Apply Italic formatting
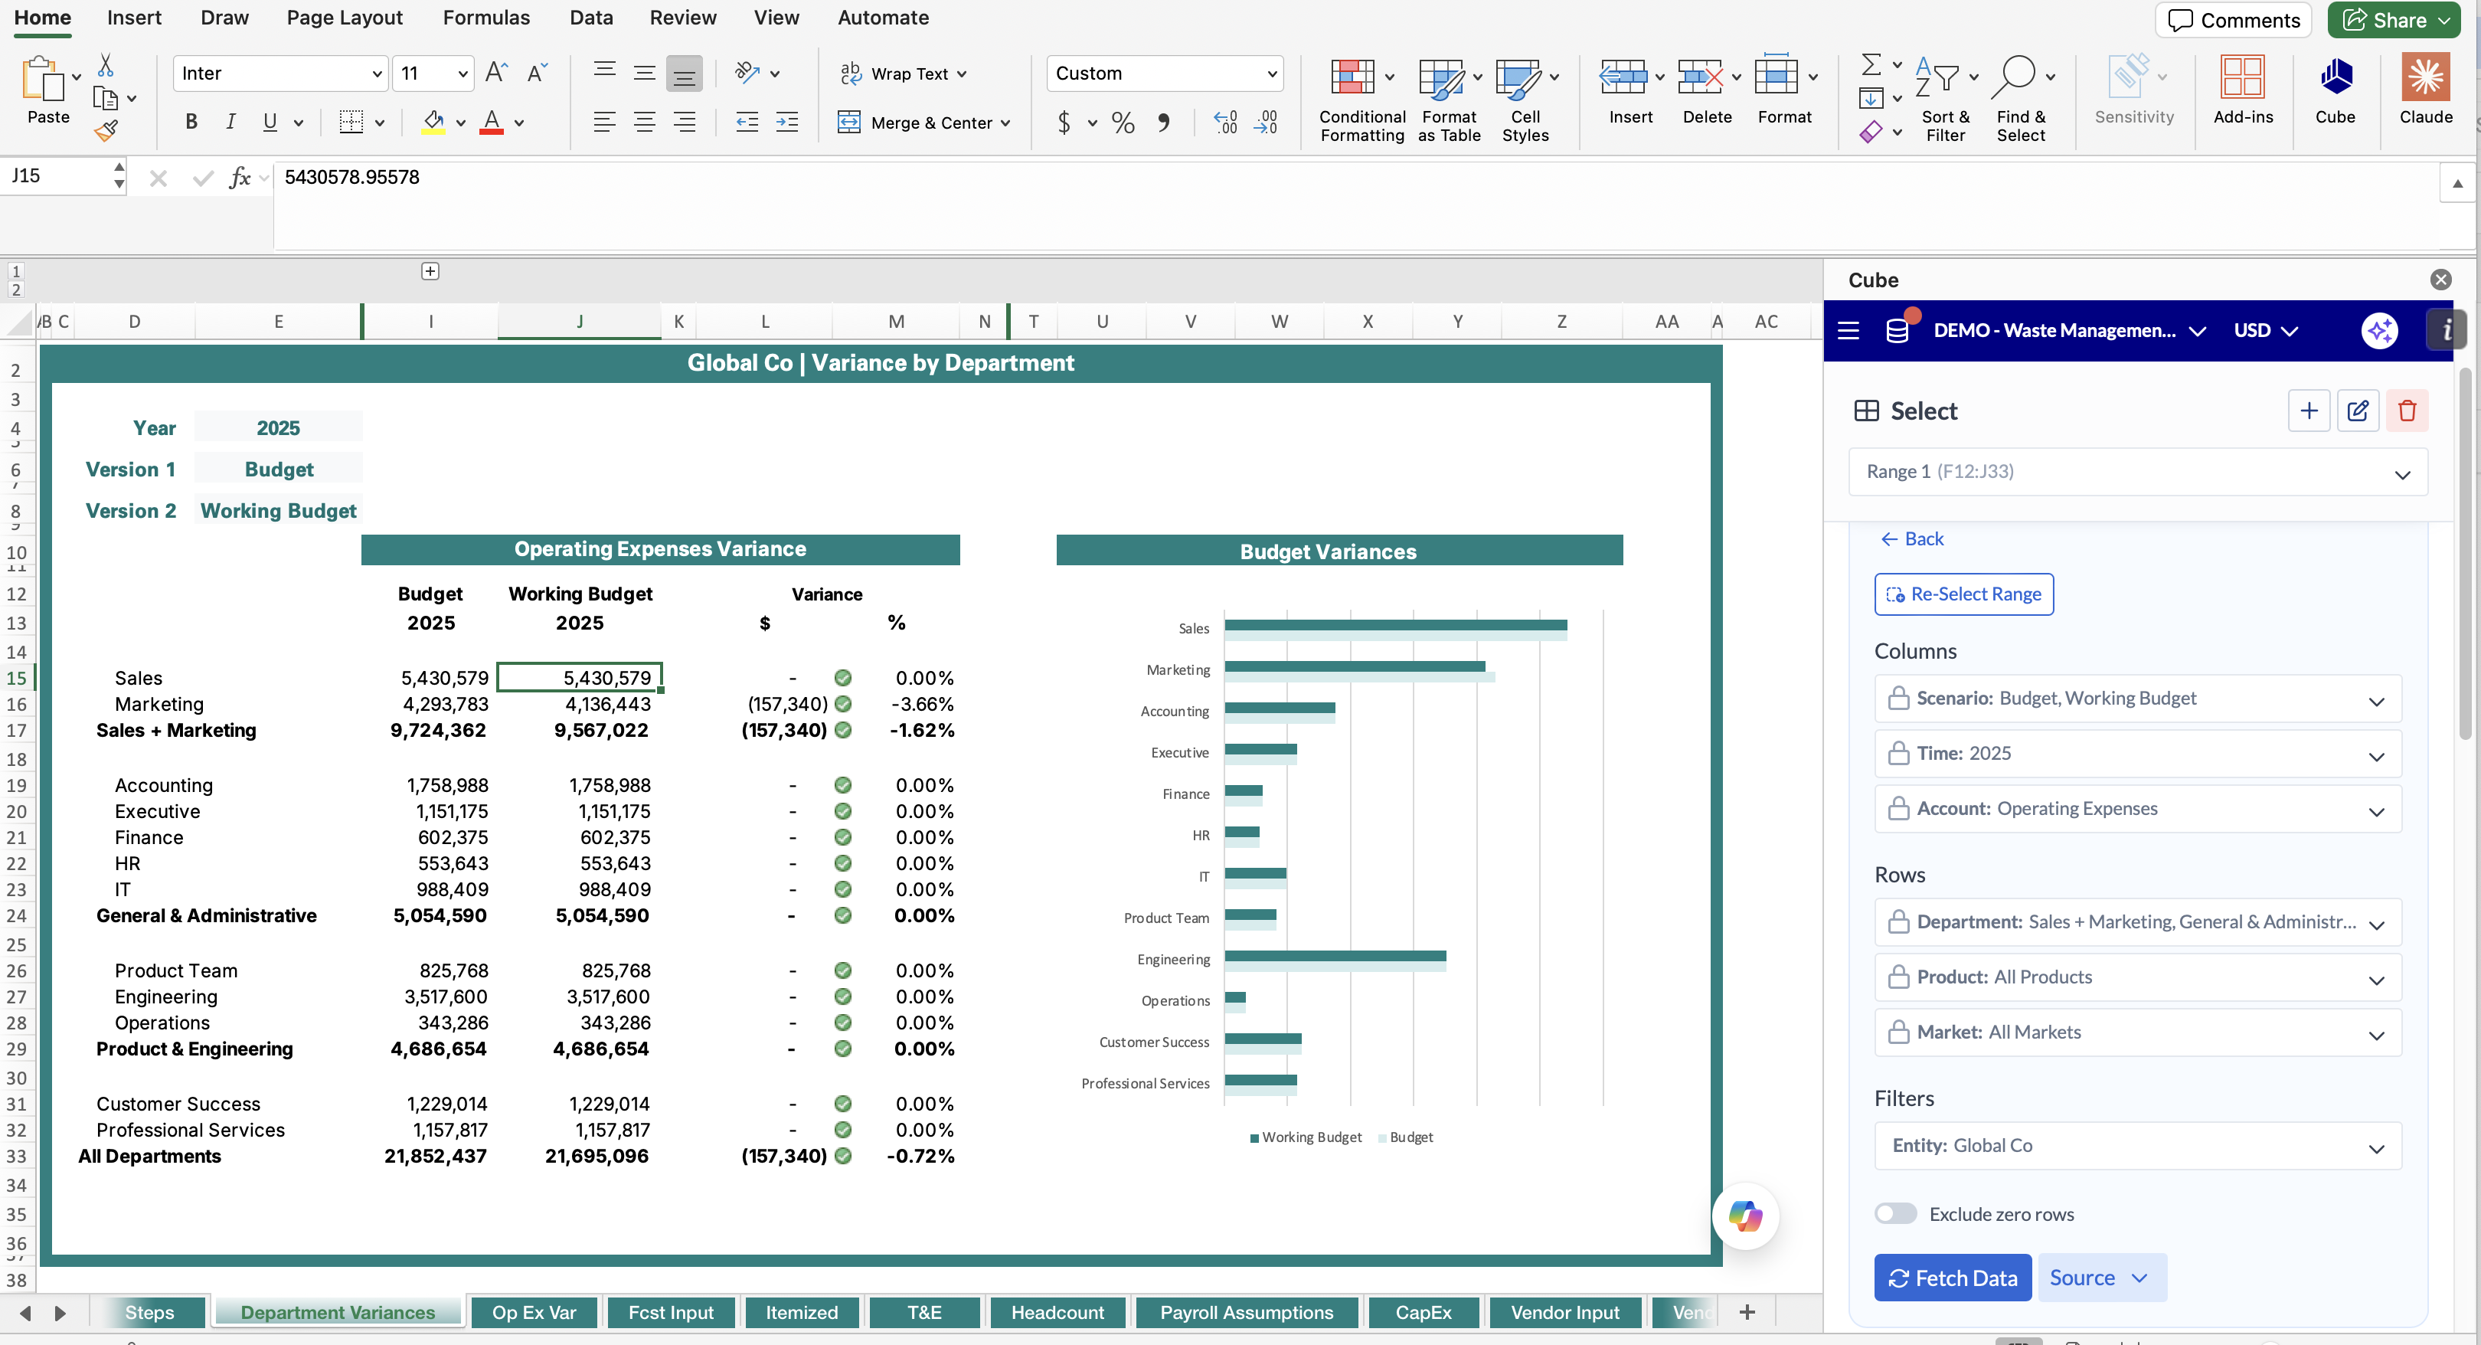 tap(230, 123)
